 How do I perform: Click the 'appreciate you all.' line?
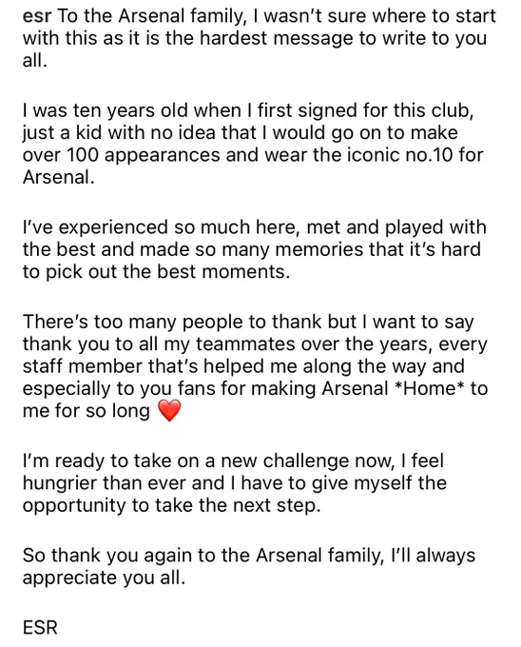[x=104, y=578]
